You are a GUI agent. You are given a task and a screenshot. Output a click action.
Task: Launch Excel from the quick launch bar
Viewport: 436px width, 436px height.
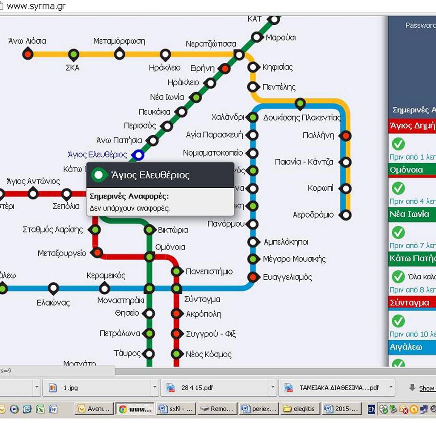40,409
